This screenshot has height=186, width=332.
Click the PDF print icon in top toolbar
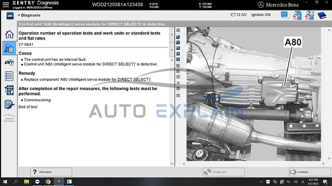click(309, 15)
